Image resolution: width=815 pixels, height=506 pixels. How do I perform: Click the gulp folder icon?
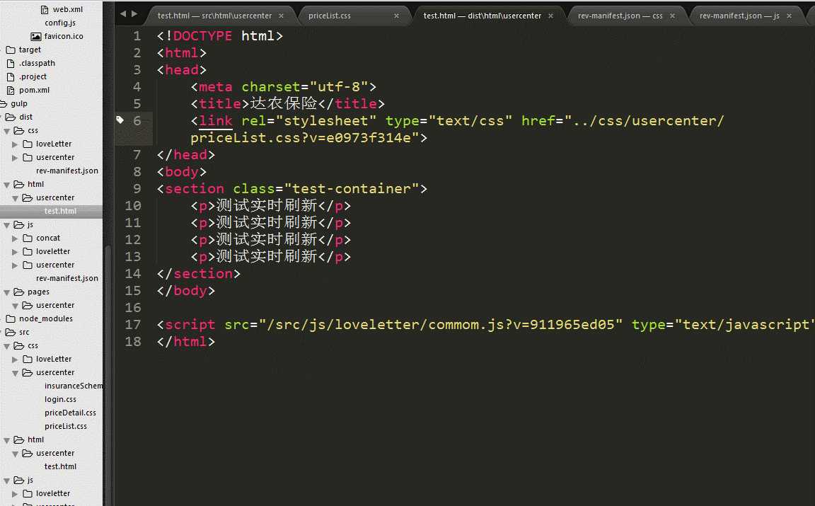coord(4,104)
